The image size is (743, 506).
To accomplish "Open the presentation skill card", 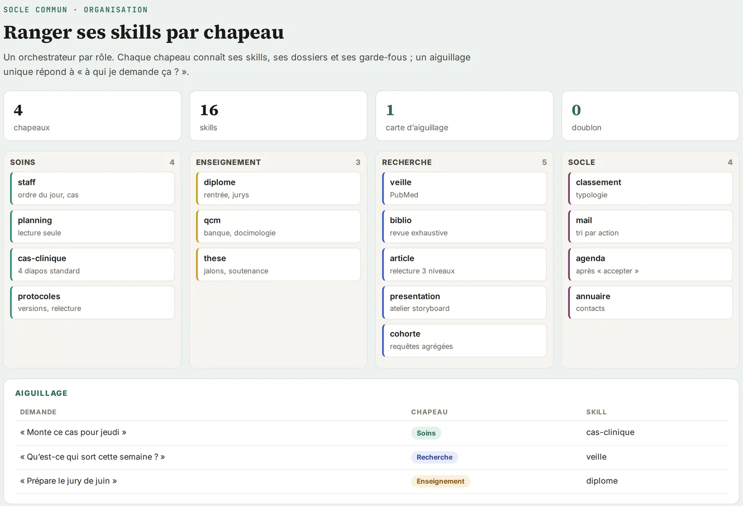I will 464,302.
